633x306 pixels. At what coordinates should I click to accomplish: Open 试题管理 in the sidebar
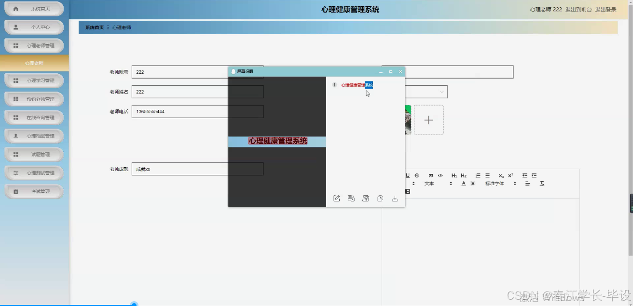(x=34, y=154)
